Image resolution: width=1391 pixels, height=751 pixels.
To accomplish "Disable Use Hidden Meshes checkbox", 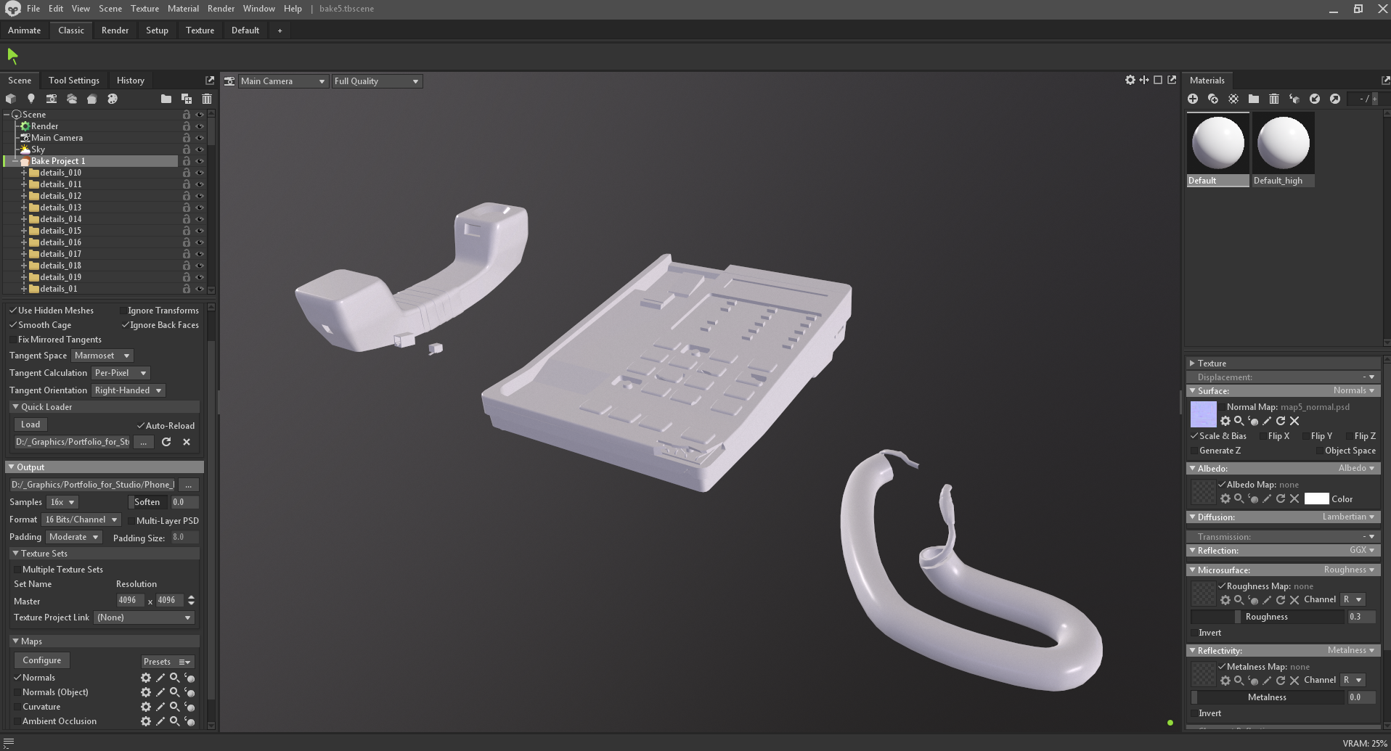I will pos(12,311).
